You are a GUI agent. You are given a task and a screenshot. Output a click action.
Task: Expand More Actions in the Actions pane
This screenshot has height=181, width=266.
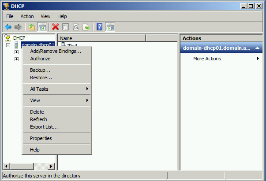[x=221, y=59]
